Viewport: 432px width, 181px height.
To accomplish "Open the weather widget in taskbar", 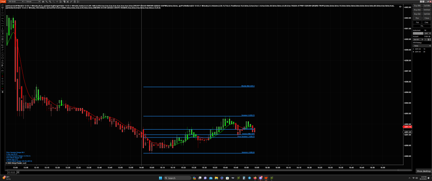I will [6, 178].
